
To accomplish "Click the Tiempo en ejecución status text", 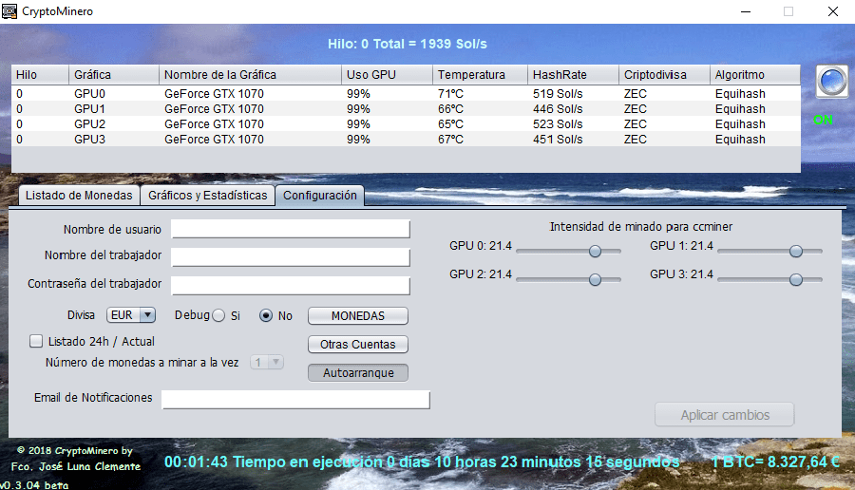I will coord(423,462).
